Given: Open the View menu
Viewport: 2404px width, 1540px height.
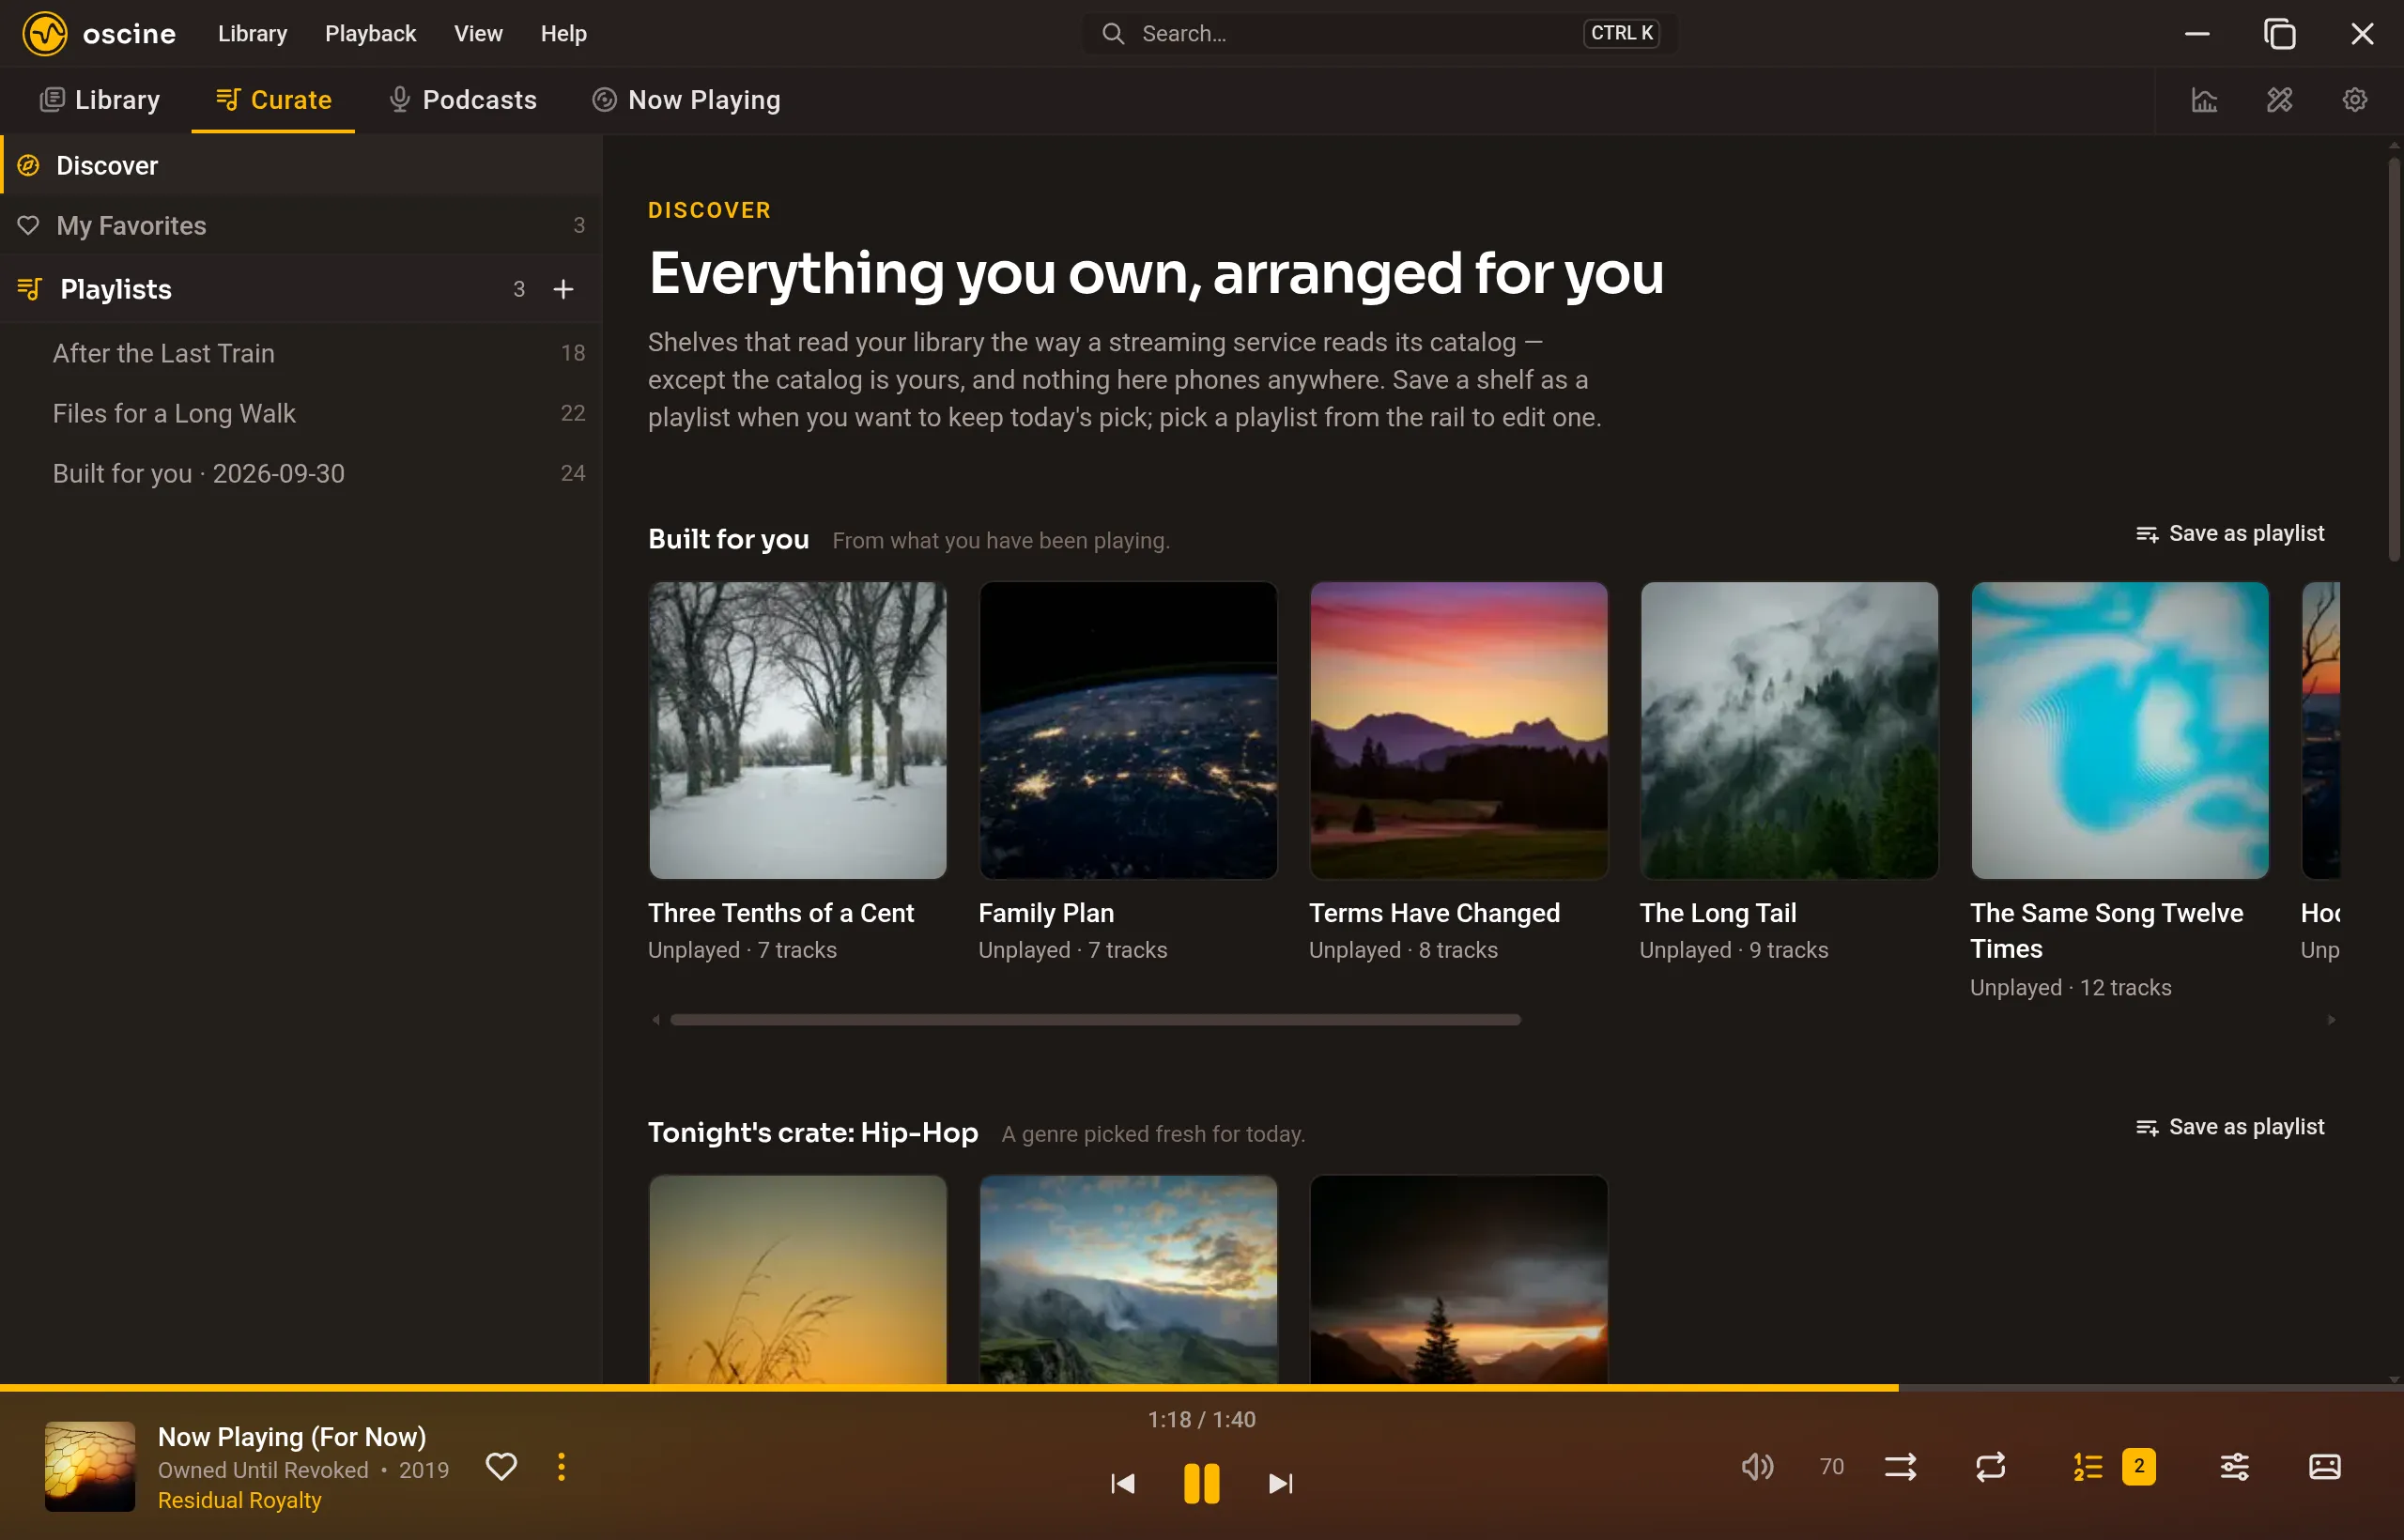Looking at the screenshot, I should (x=478, y=33).
